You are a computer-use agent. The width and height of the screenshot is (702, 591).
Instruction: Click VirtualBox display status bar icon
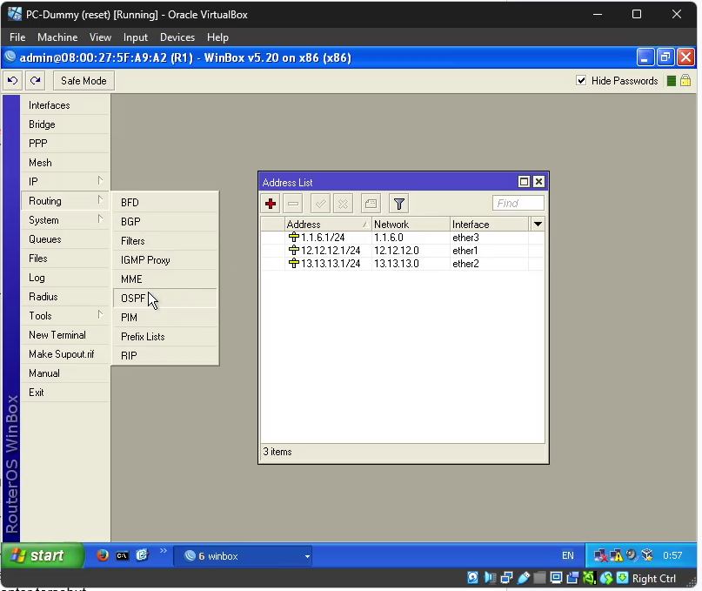pos(556,578)
